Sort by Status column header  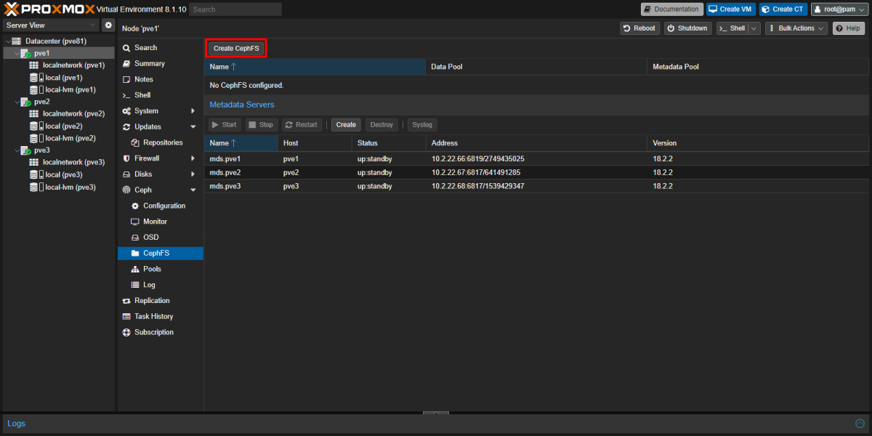click(x=389, y=143)
